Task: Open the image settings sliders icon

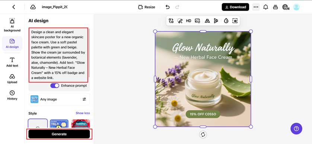Action: (x=85, y=99)
